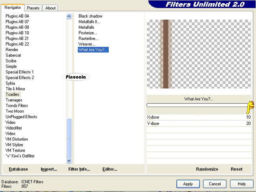The height and width of the screenshot is (192, 256).
Task: Switch to the Navigator tab
Action: 13,7
